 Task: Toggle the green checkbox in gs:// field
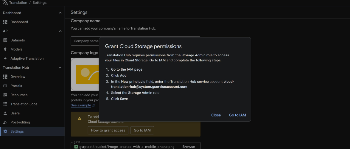76,147
